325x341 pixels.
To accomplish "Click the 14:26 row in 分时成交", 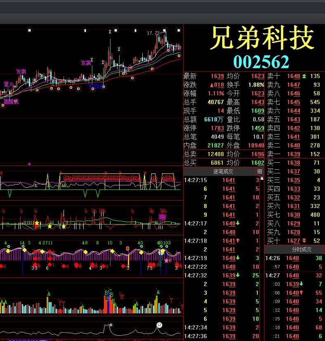I will (x=294, y=258).
